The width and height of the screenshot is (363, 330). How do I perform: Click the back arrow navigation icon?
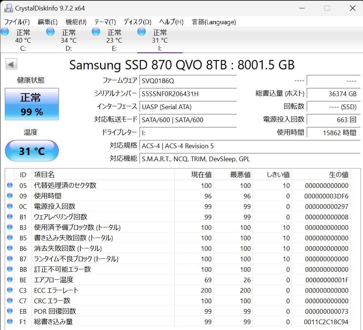11,64
